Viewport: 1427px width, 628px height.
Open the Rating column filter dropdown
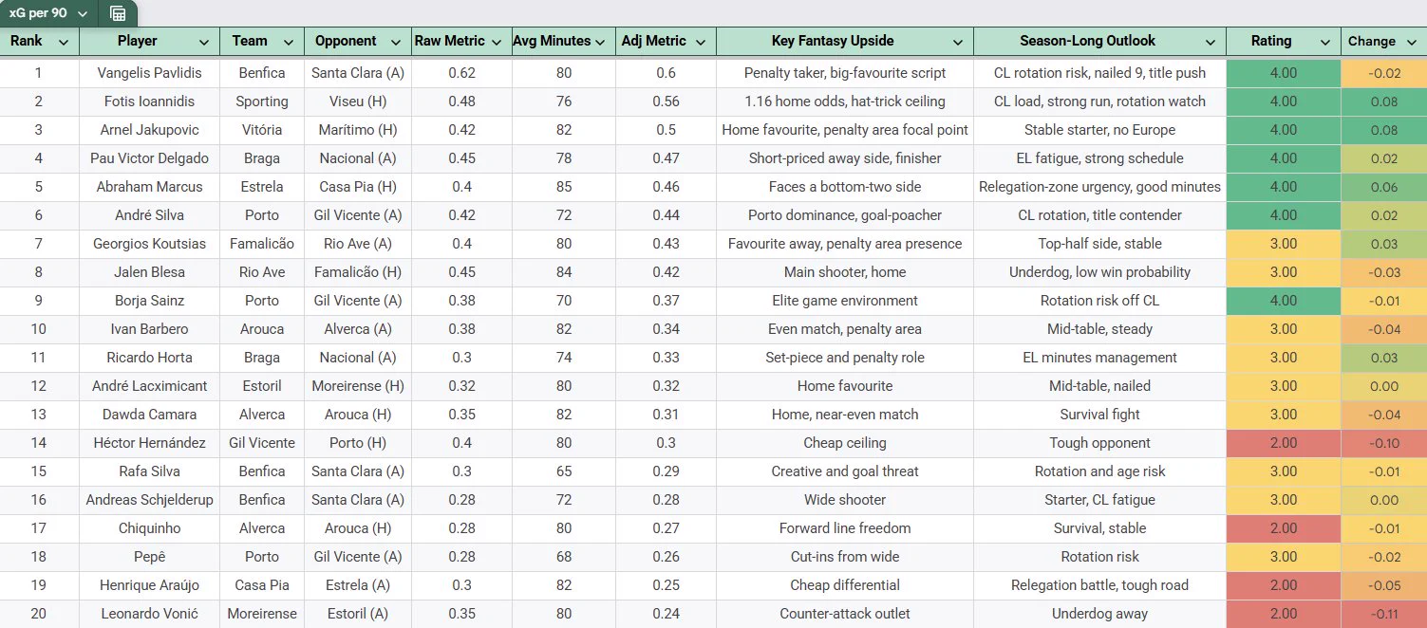click(1325, 42)
